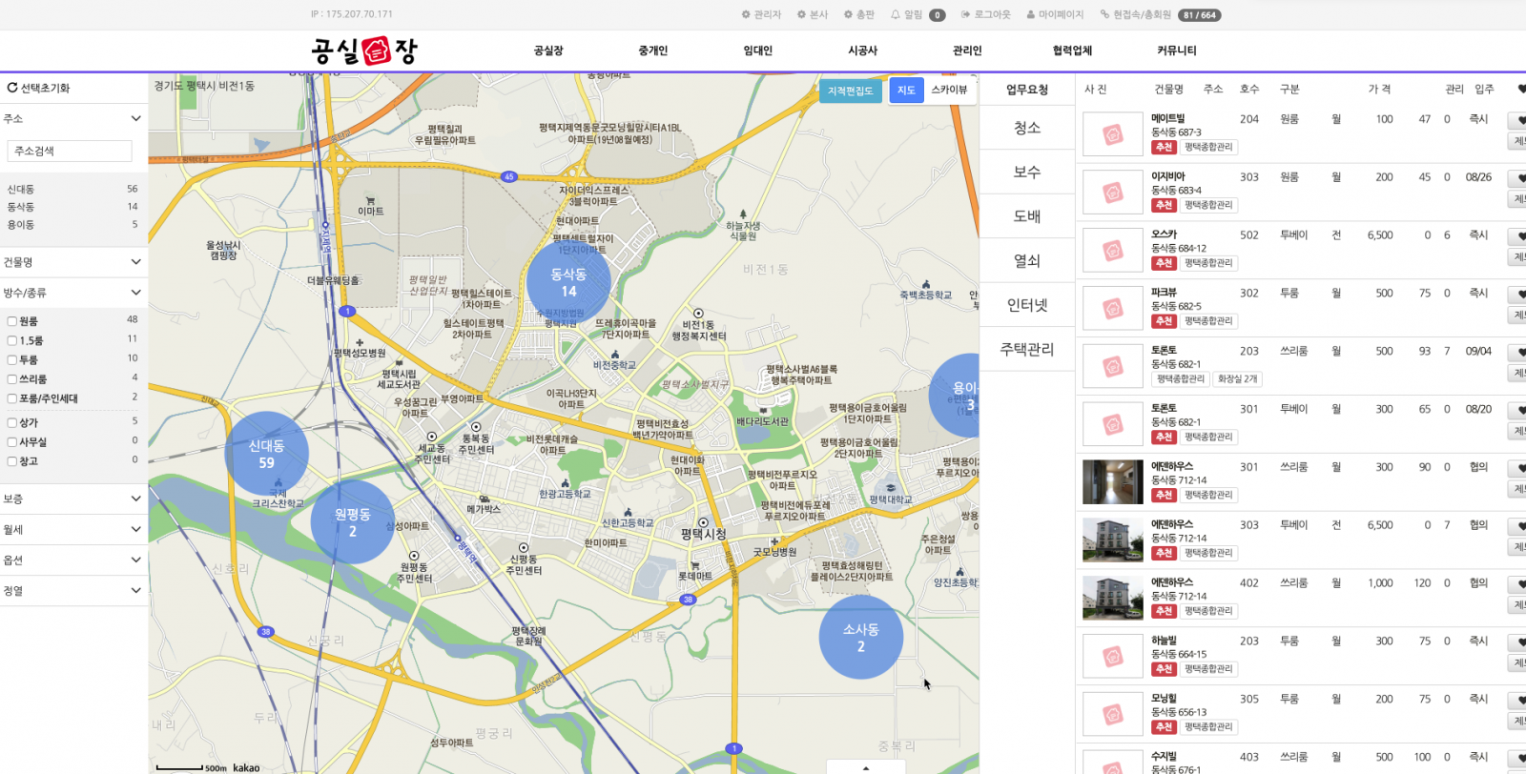
Task: Click the 알림 bell notification icon
Action: tap(896, 14)
